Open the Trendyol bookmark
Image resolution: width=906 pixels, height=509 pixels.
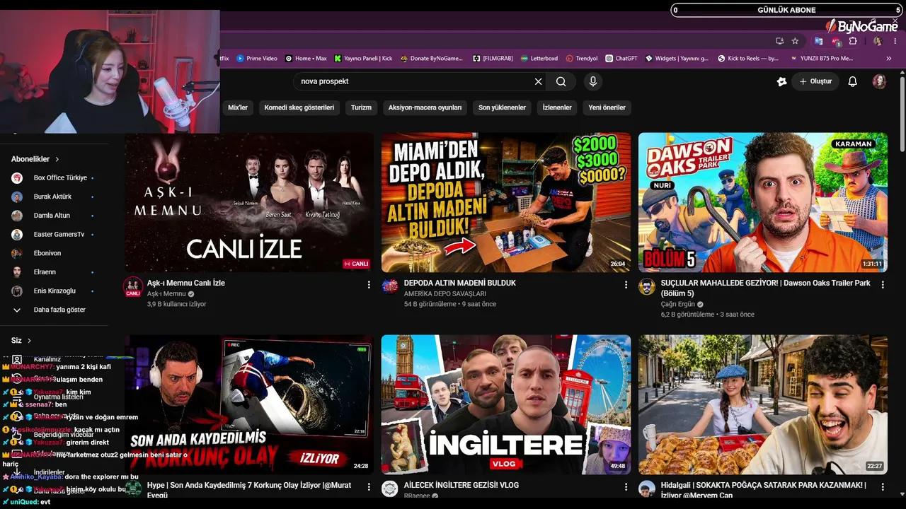(x=581, y=59)
